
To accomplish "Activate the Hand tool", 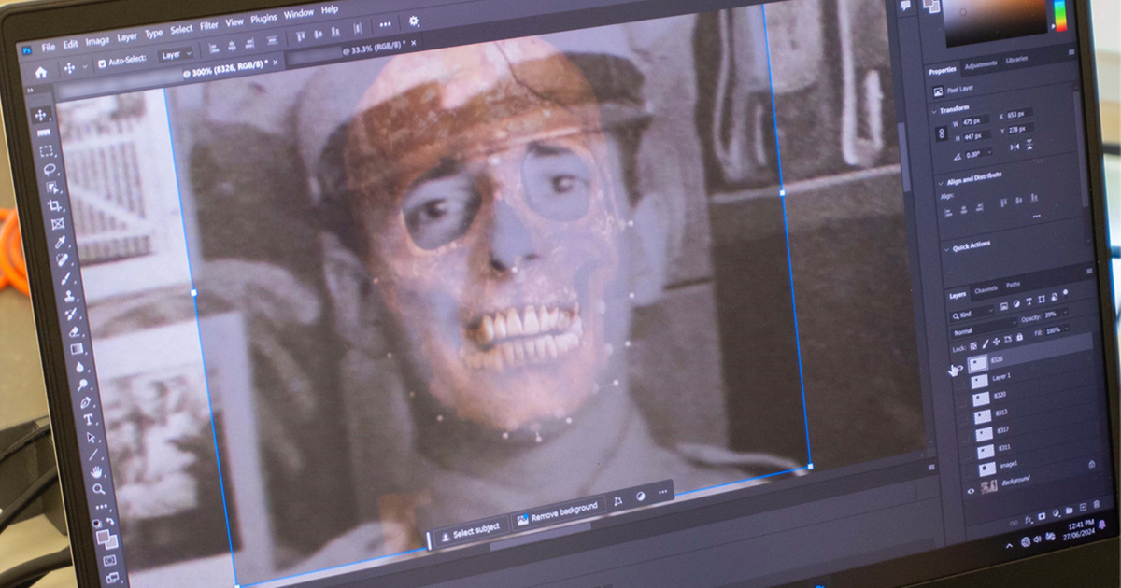I will pos(96,471).
